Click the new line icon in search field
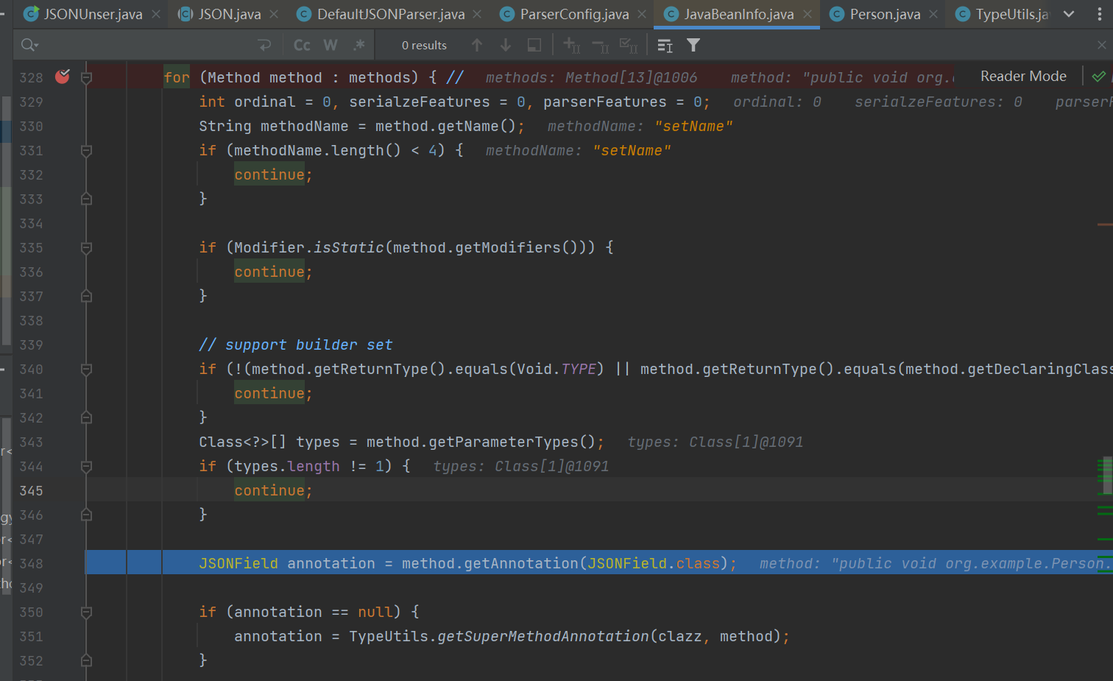Viewport: 1113px width, 681px height. (265, 46)
